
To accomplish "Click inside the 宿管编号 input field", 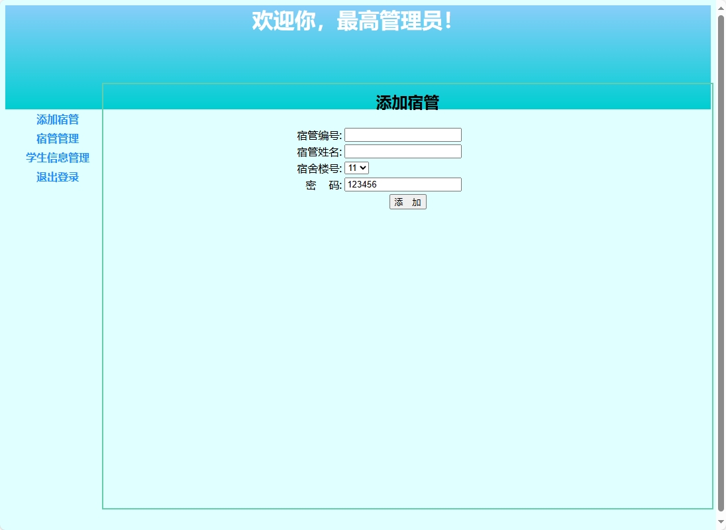I will click(403, 134).
